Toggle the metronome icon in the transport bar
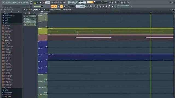The height and width of the screenshot is (98, 175). (52, 2)
